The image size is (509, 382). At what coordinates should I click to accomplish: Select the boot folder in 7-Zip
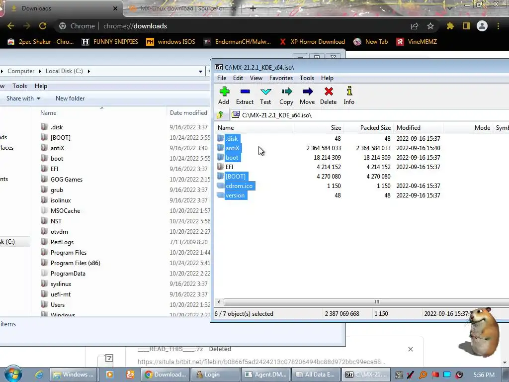click(232, 158)
